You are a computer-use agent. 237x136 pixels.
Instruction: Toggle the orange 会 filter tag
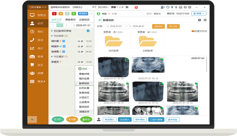click(x=61, y=13)
